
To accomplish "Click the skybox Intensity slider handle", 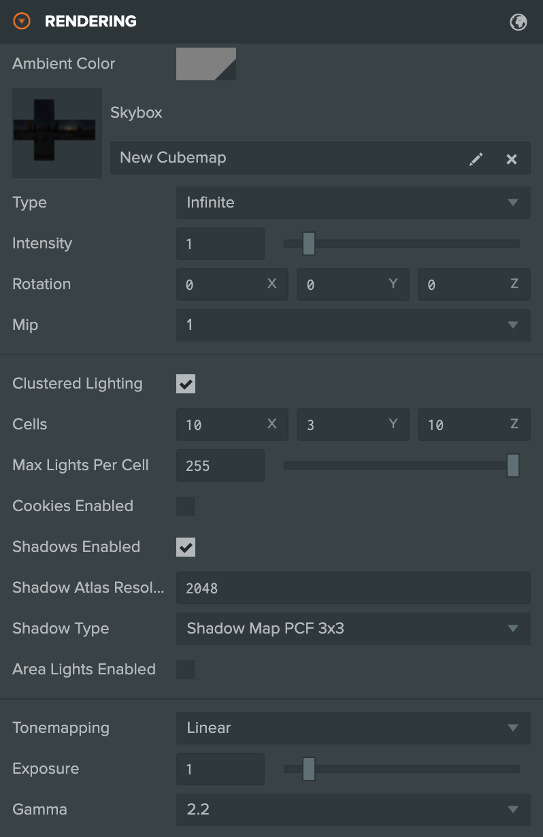I will pyautogui.click(x=309, y=244).
